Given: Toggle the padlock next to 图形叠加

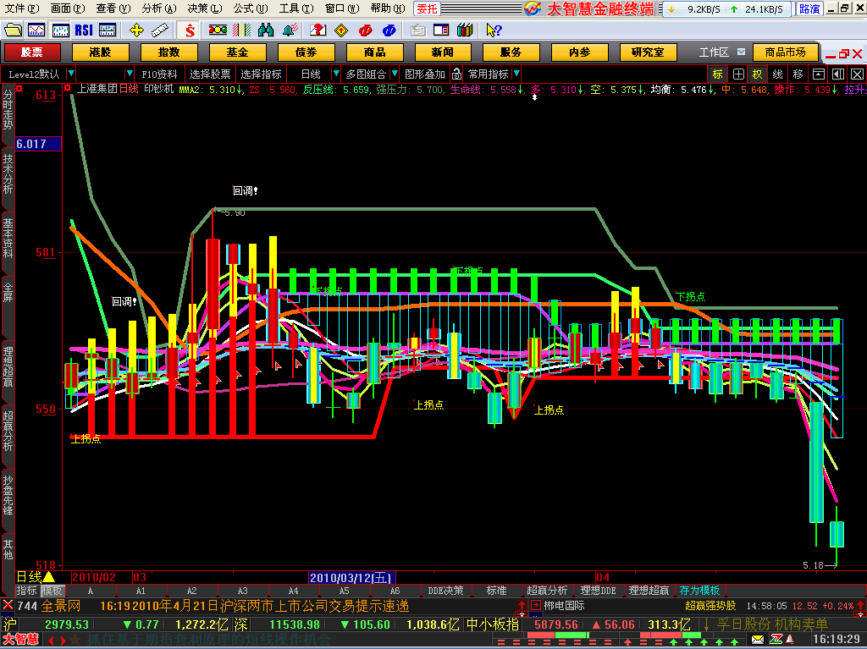Looking at the screenshot, I should tap(456, 74).
